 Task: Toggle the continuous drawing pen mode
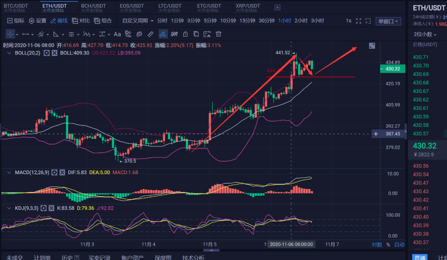tap(163, 34)
